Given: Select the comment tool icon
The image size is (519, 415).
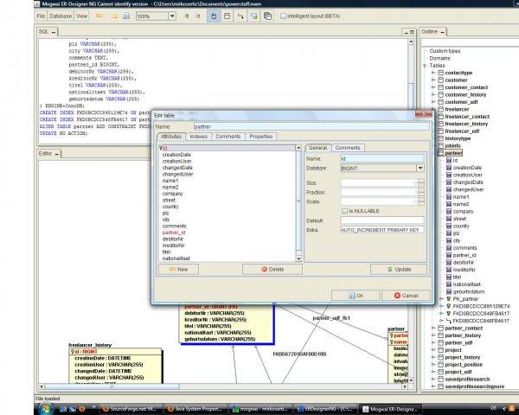Looking at the screenshot, I should [253, 16].
